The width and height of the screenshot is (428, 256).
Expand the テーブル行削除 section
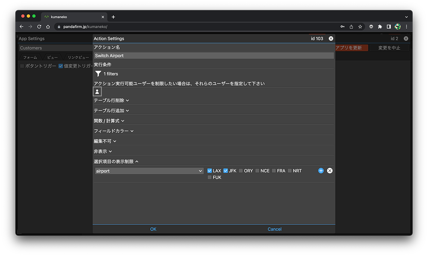(x=111, y=100)
